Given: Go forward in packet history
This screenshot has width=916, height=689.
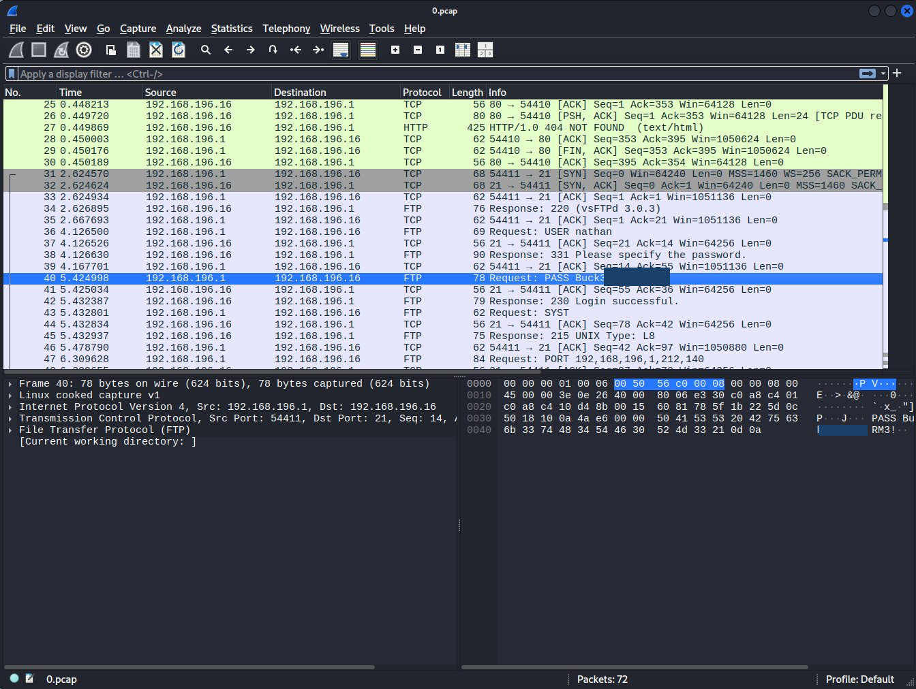Looking at the screenshot, I should (251, 50).
